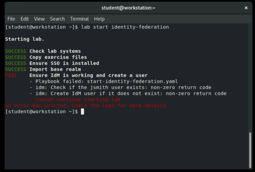255x172 pixels.
Task: Click the 'Cannot continue starting lab' message
Action: [x=78, y=100]
